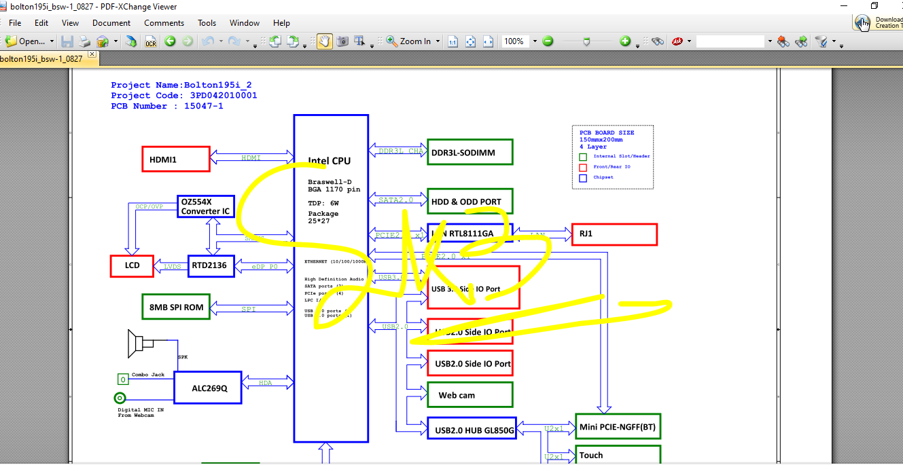Open the View menu
Viewport: 903px width, 465px height.
point(71,22)
